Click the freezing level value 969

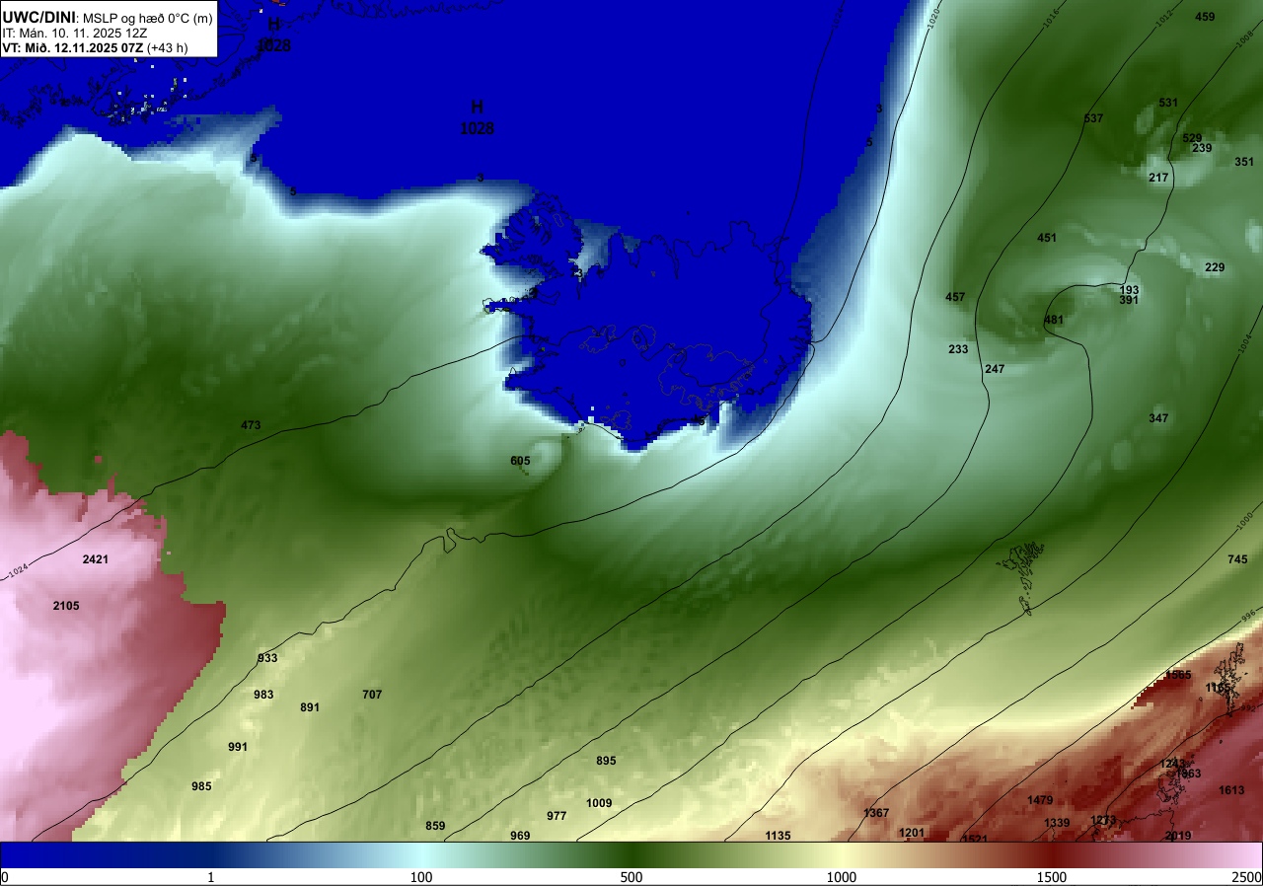pyautogui.click(x=520, y=836)
